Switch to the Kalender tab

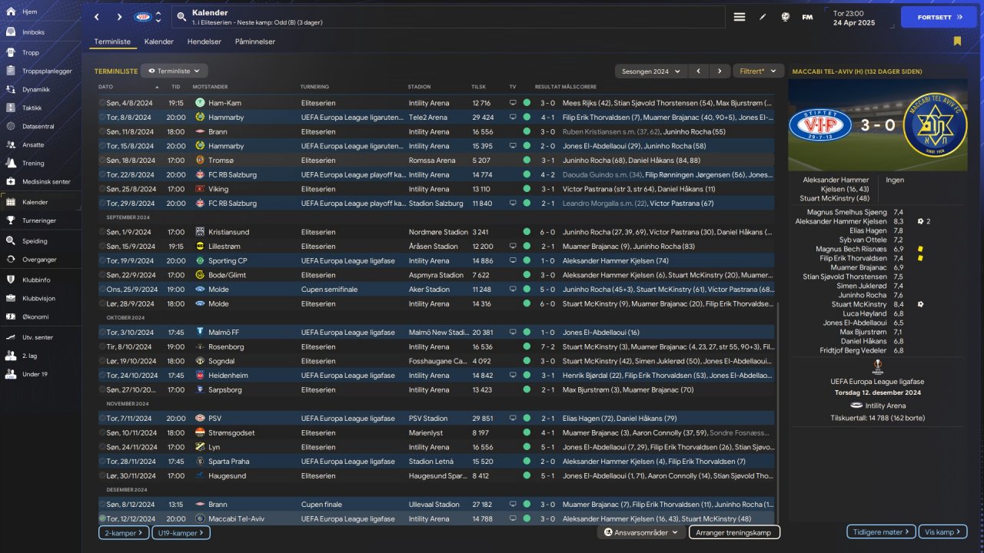click(x=159, y=41)
